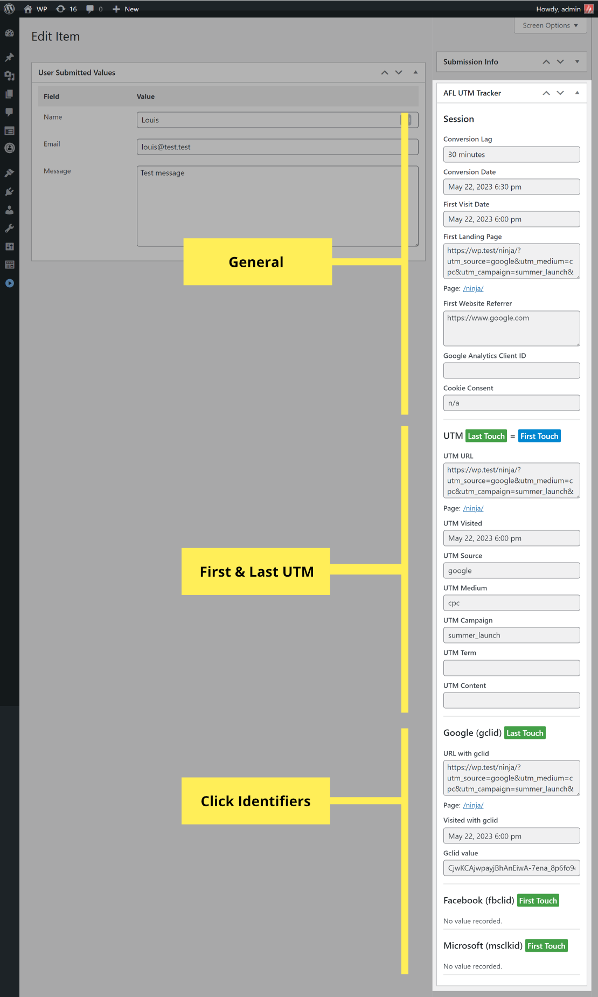Open the Pages icon in sidebar
This screenshot has width=598, height=997.
[9, 94]
